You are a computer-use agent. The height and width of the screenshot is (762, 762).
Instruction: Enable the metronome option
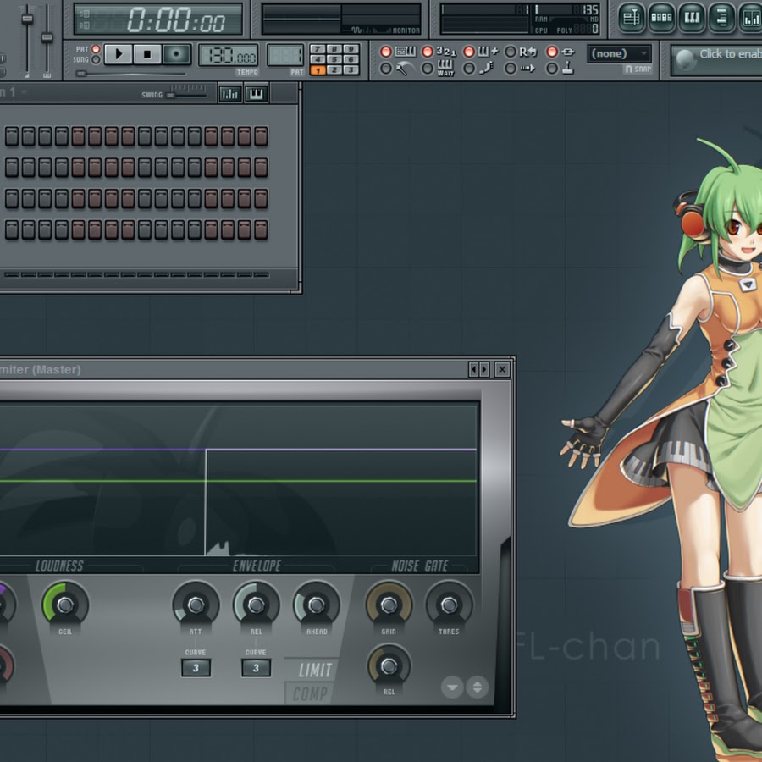pyautogui.click(x=386, y=69)
